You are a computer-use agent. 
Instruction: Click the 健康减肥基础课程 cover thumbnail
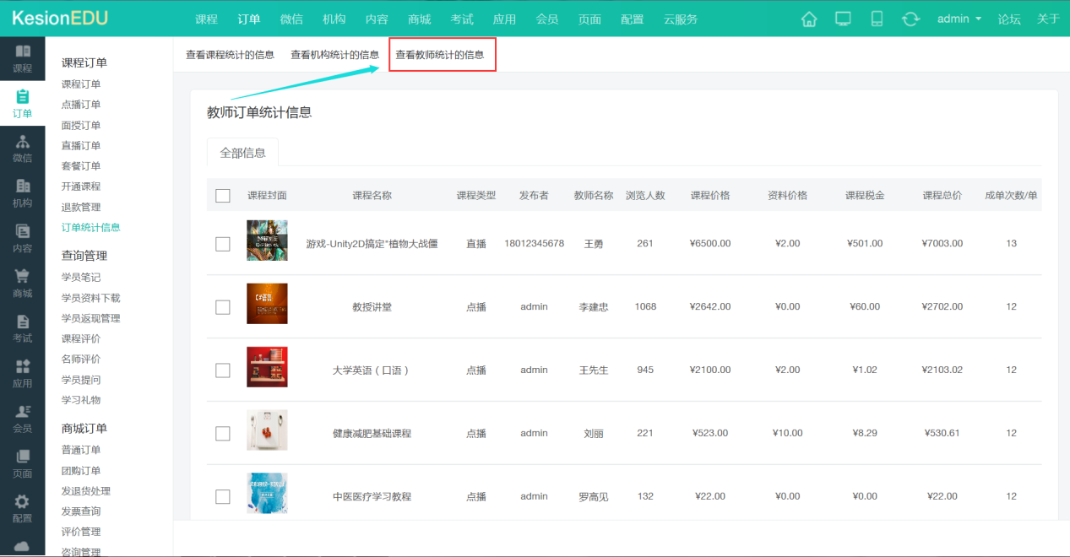pyautogui.click(x=267, y=432)
